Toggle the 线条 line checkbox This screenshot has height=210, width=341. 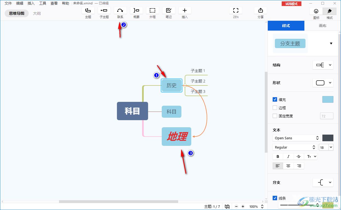point(275,198)
